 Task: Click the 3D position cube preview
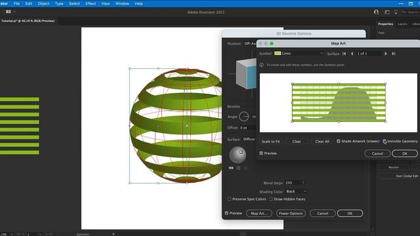coord(246,73)
